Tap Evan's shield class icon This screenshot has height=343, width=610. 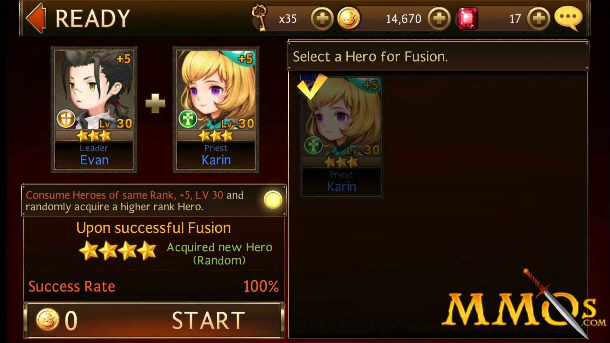pyautogui.click(x=66, y=119)
